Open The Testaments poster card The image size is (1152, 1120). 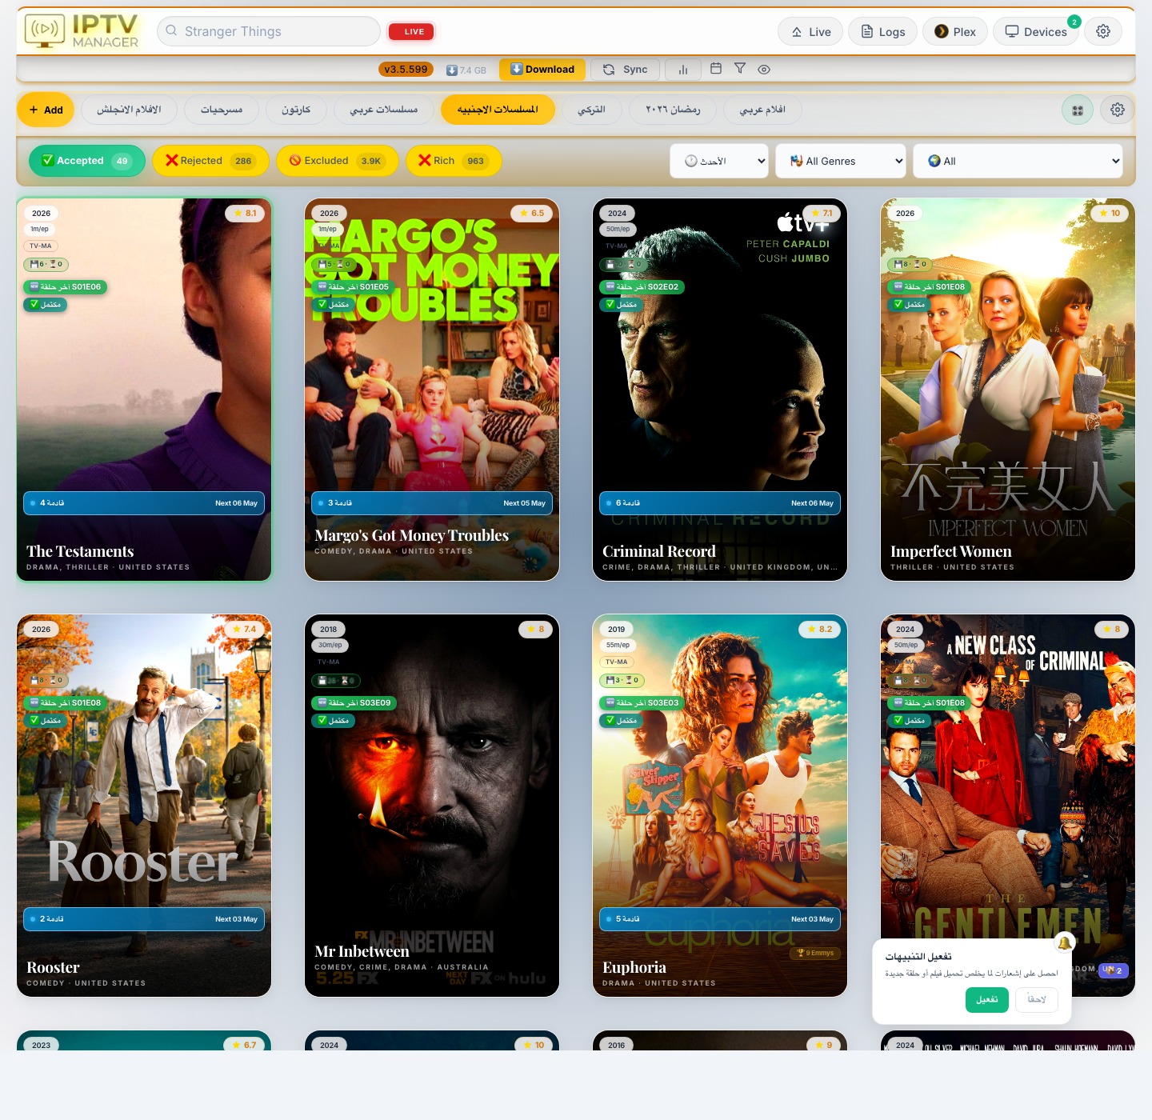tap(144, 390)
